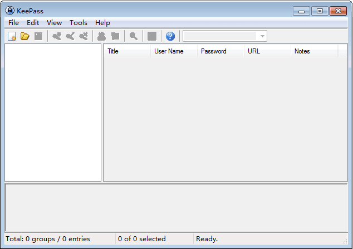Click the resize grip in status bar corner
The image size is (353, 249).
(345, 241)
